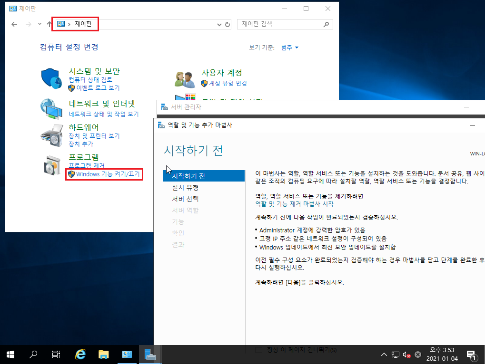Screen dimensions: 485x364
Task: Open 네트워크 및 인터넷 category
Action: coord(102,104)
